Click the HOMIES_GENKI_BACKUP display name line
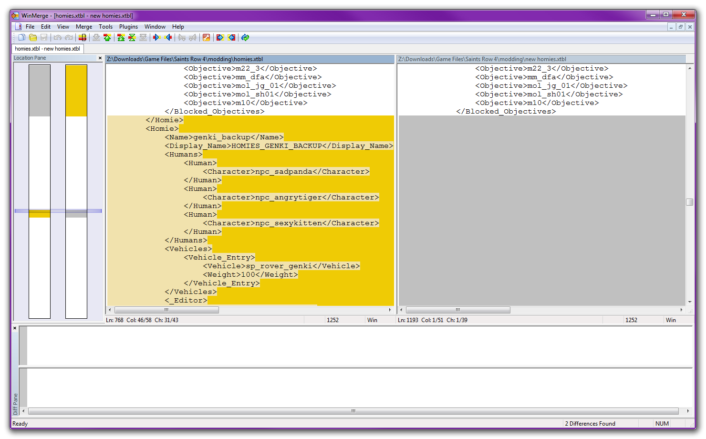The width and height of the screenshot is (706, 439). click(279, 146)
